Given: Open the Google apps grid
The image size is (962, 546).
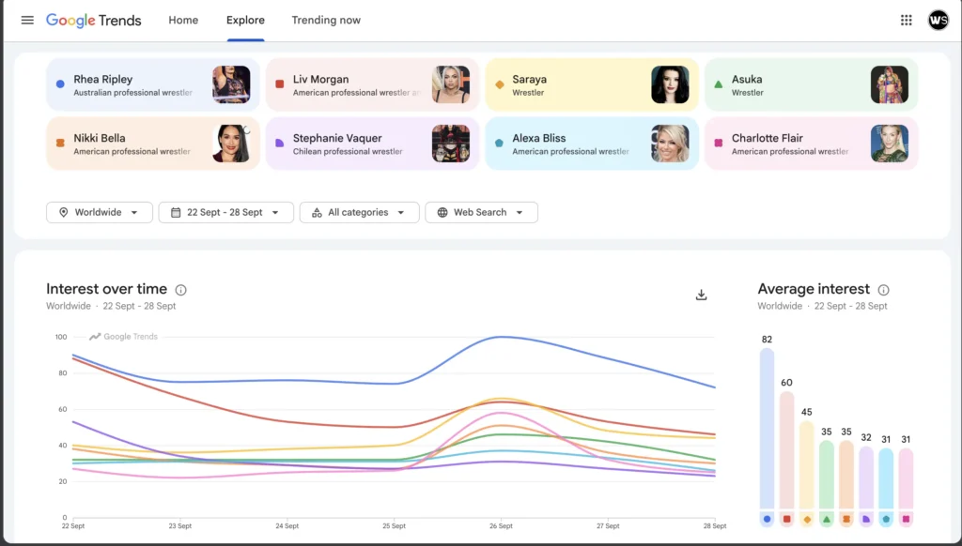Looking at the screenshot, I should [x=907, y=21].
